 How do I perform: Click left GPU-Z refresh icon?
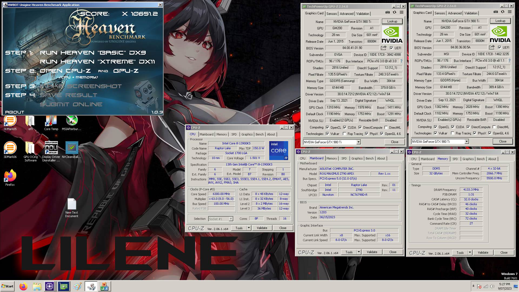point(395,12)
